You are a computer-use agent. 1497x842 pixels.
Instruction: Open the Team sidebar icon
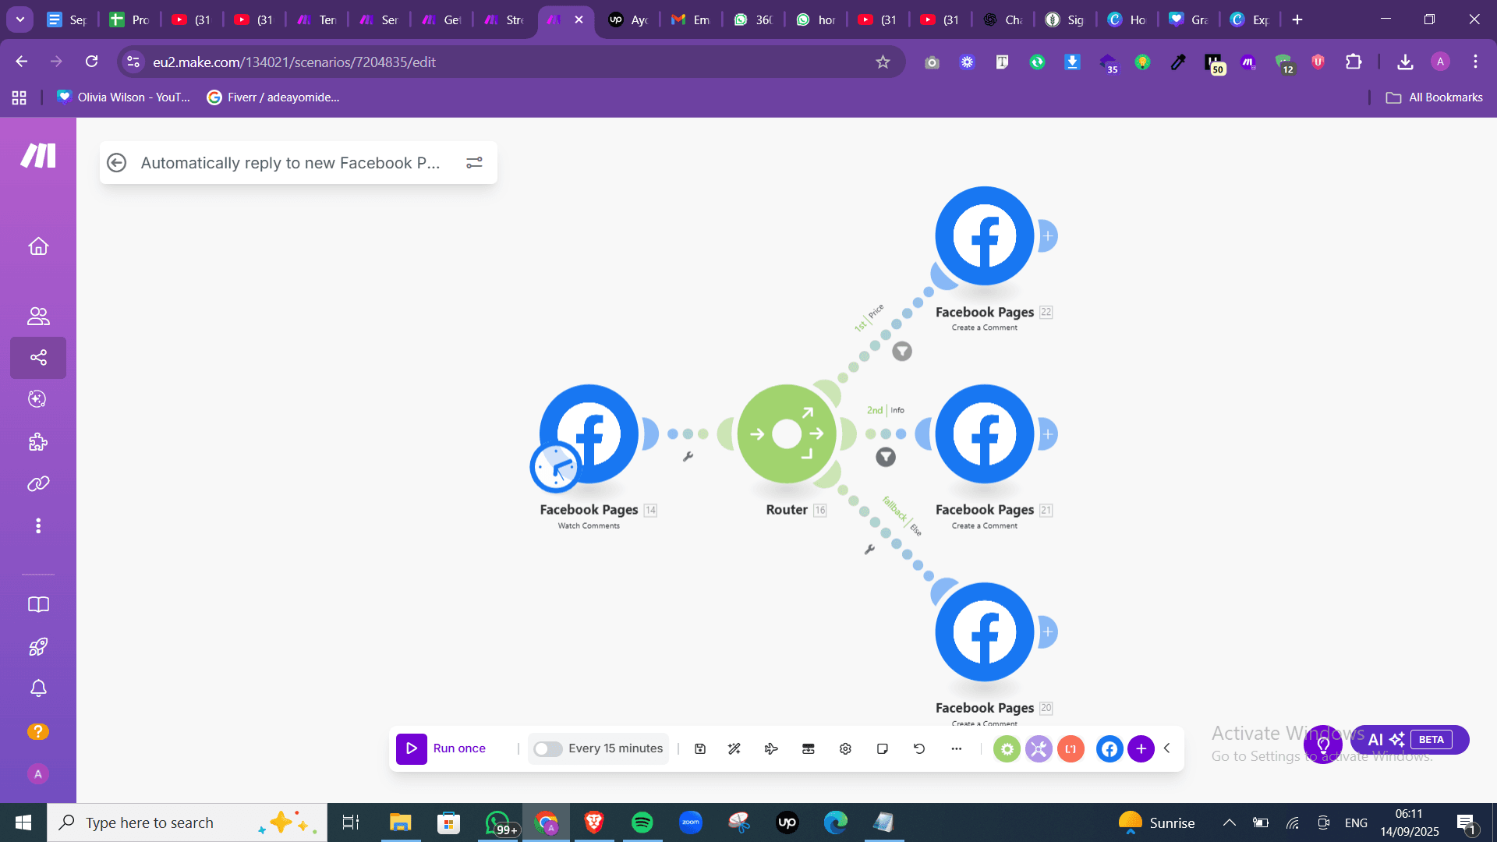click(38, 316)
